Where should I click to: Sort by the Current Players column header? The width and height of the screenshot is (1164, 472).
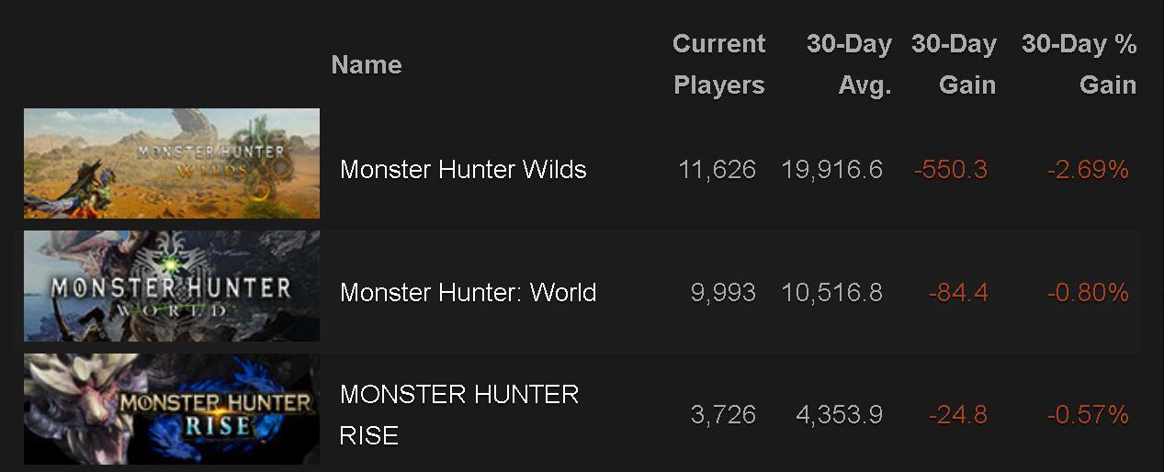(718, 64)
